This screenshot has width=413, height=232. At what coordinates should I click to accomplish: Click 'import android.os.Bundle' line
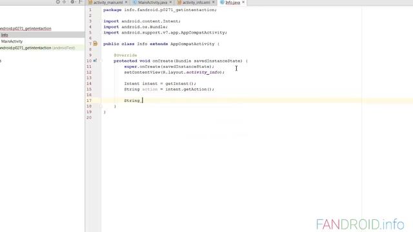point(136,27)
